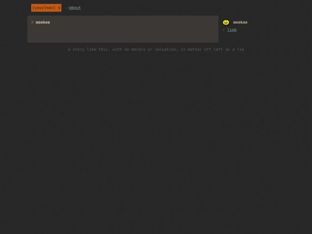
Task: Select the meekee heading in main panel
Action: pyautogui.click(x=43, y=23)
